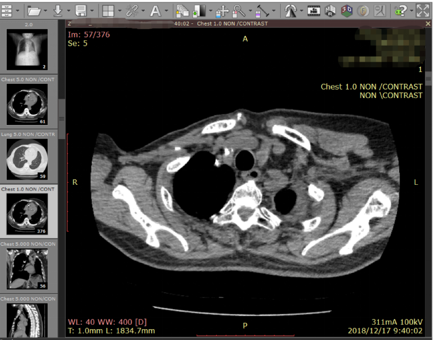Click the PACS download arrow icon
433x340 pixels.
coord(58,11)
